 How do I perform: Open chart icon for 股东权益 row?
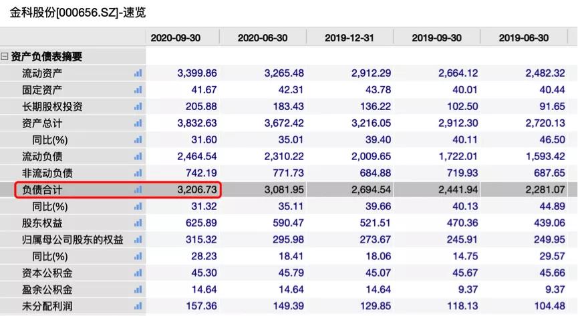click(138, 223)
